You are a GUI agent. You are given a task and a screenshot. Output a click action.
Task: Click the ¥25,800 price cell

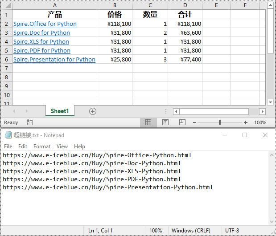click(115, 59)
